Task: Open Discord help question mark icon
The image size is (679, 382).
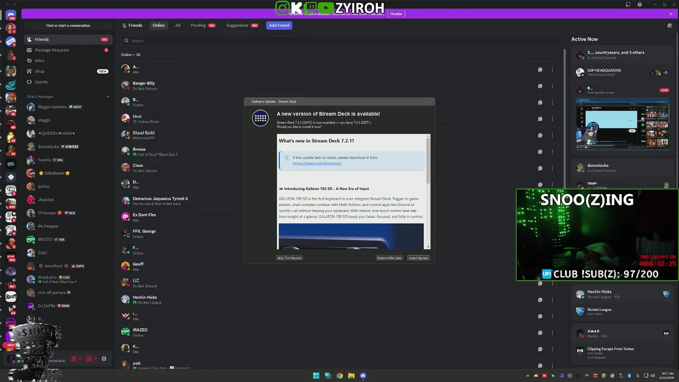Action: [x=640, y=5]
